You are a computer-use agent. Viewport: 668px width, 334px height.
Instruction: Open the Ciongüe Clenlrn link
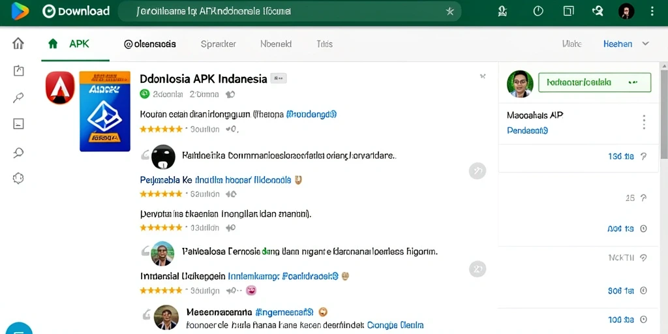pyautogui.click(x=395, y=325)
